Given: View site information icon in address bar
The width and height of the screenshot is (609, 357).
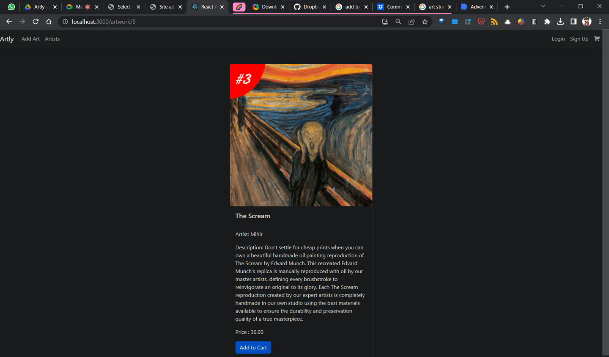Looking at the screenshot, I should (x=65, y=22).
